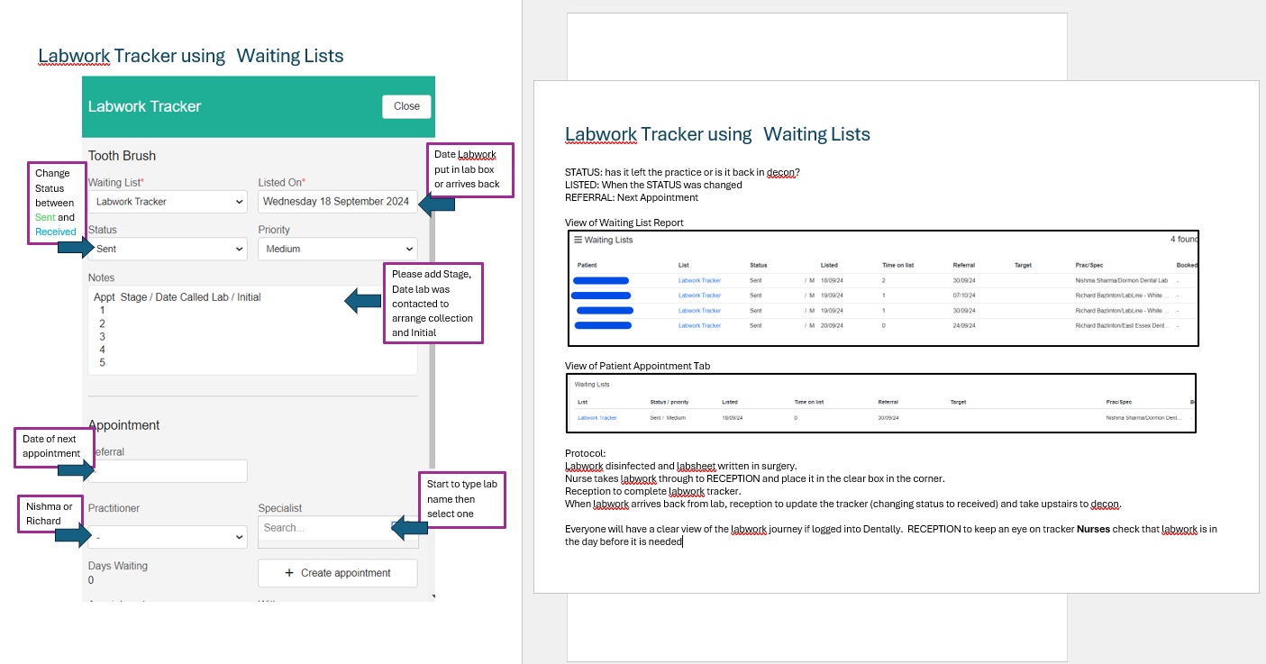Screen dimensions: 1266x664
Task: Open Labwork Tracker link in Patient Appointment Tab table
Action: click(x=597, y=418)
